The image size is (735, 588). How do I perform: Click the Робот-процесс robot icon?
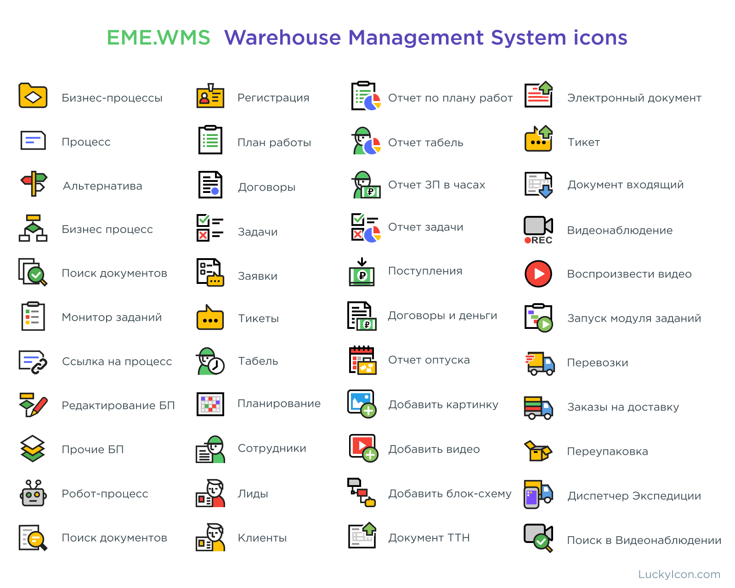tap(33, 493)
